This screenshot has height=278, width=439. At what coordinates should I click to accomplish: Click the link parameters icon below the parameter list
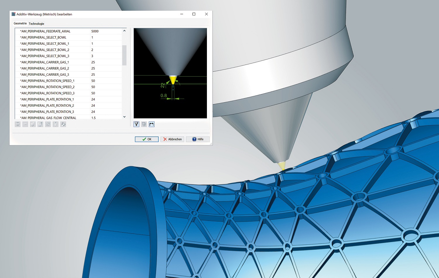(x=25, y=124)
